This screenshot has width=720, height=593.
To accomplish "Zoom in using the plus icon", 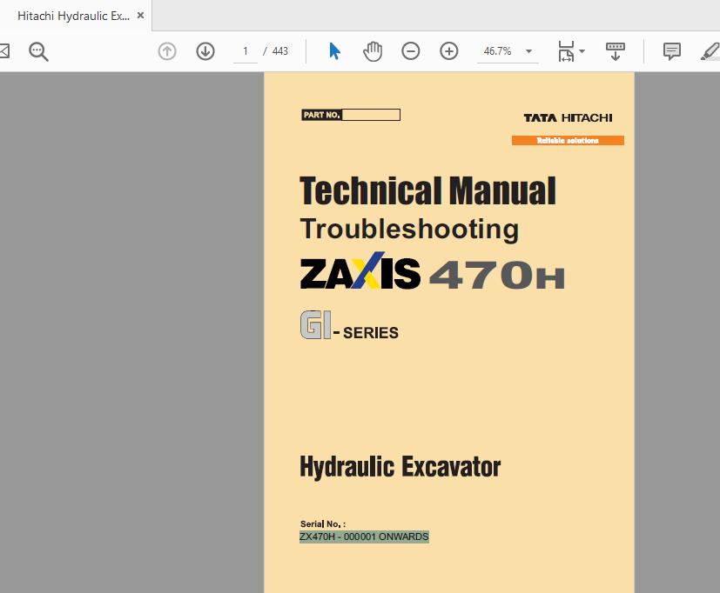I will click(448, 50).
